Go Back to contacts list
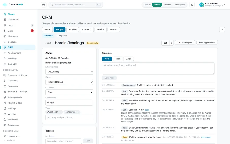 coord(48,43)
